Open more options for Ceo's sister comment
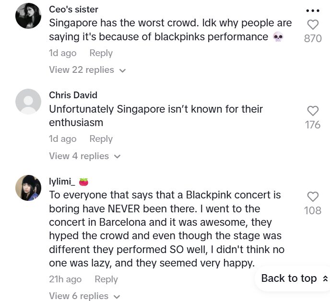The image size is (330, 301). 313,11
